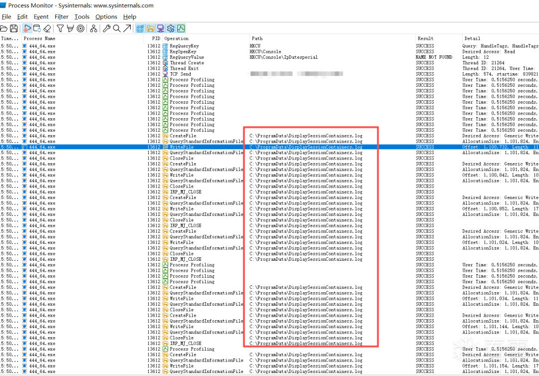Toggle Show File System Activity
Image resolution: width=539 pixels, height=376 pixels.
coord(150,28)
